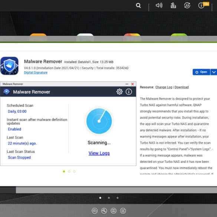The width and height of the screenshot is (217, 217).
Task: Click the Scanning... status label
Action: tap(99, 142)
